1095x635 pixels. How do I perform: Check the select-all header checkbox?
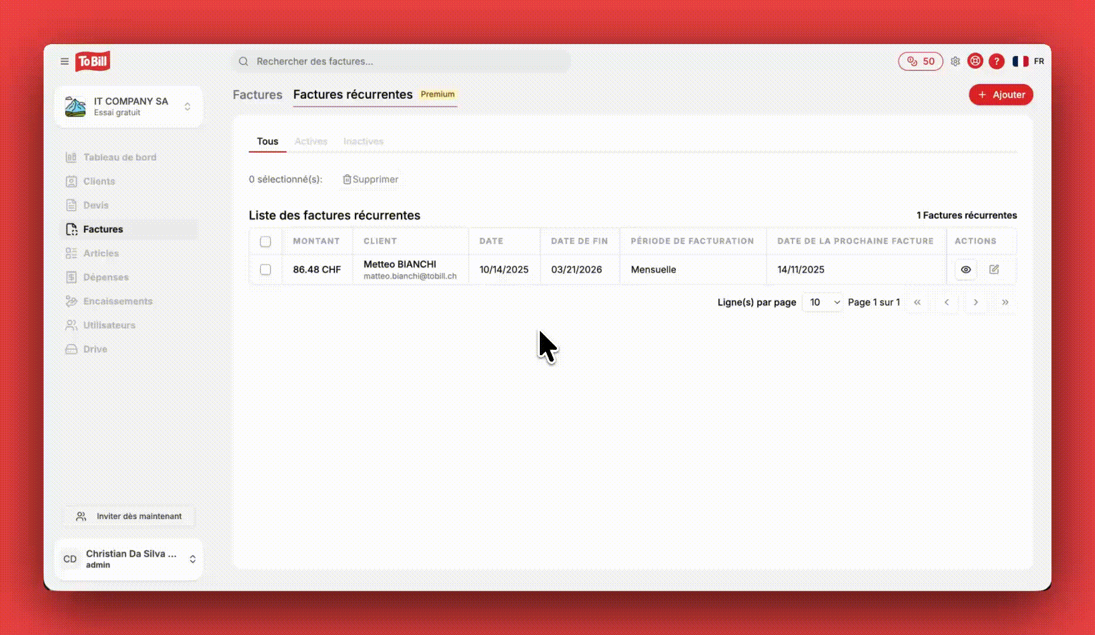click(266, 242)
